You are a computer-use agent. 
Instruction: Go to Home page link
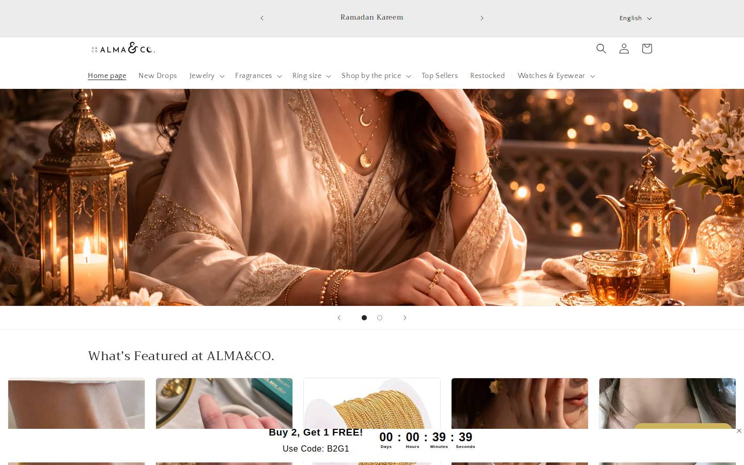[107, 76]
